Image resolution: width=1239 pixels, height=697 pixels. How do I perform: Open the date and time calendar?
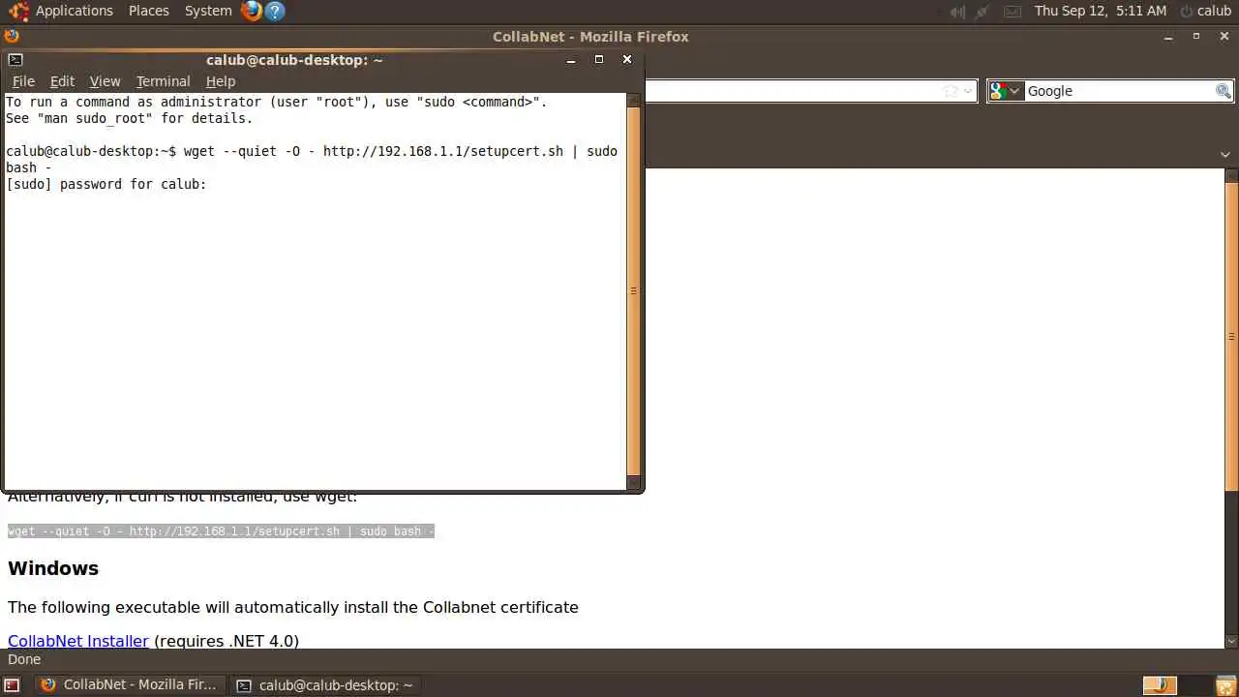pyautogui.click(x=1101, y=11)
